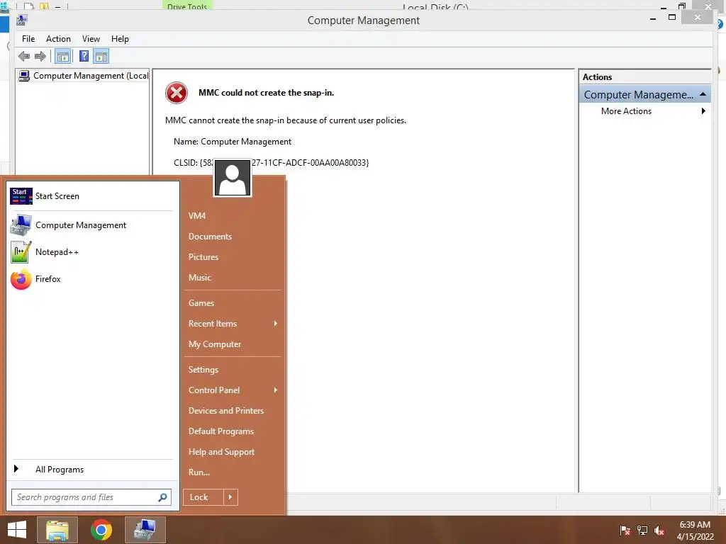Click the magnifier search icon in Start menu

pyautogui.click(x=162, y=497)
